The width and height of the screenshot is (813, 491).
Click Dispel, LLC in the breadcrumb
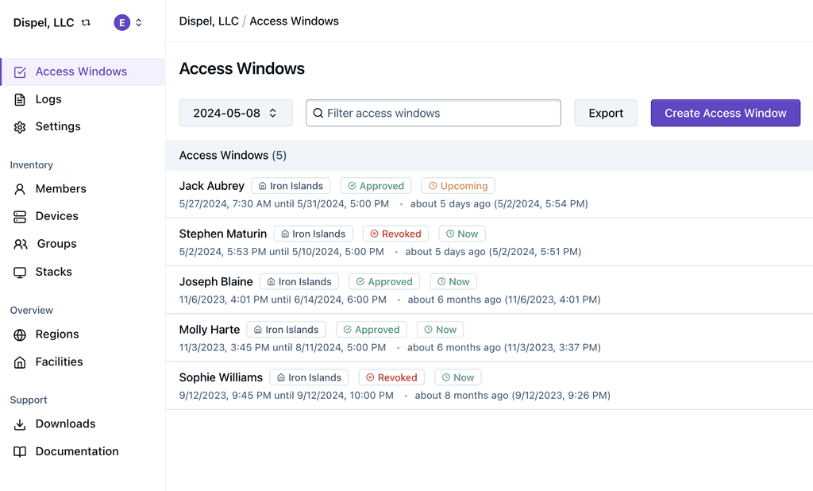click(x=208, y=21)
